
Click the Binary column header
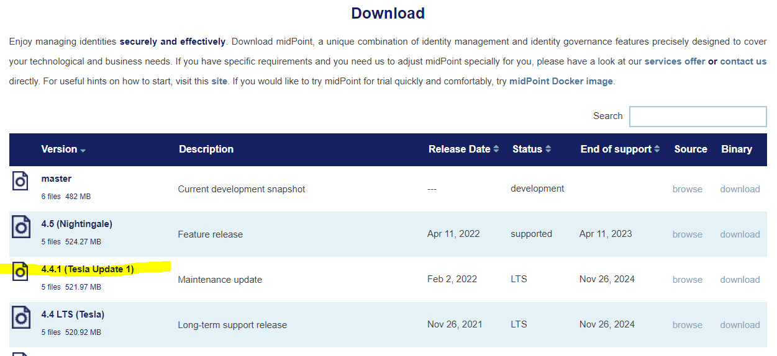737,149
